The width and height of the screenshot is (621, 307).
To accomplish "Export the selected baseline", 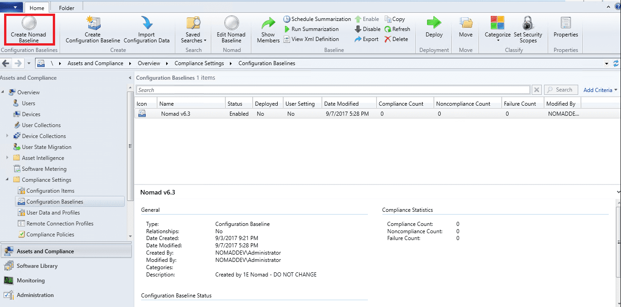I will (x=366, y=39).
